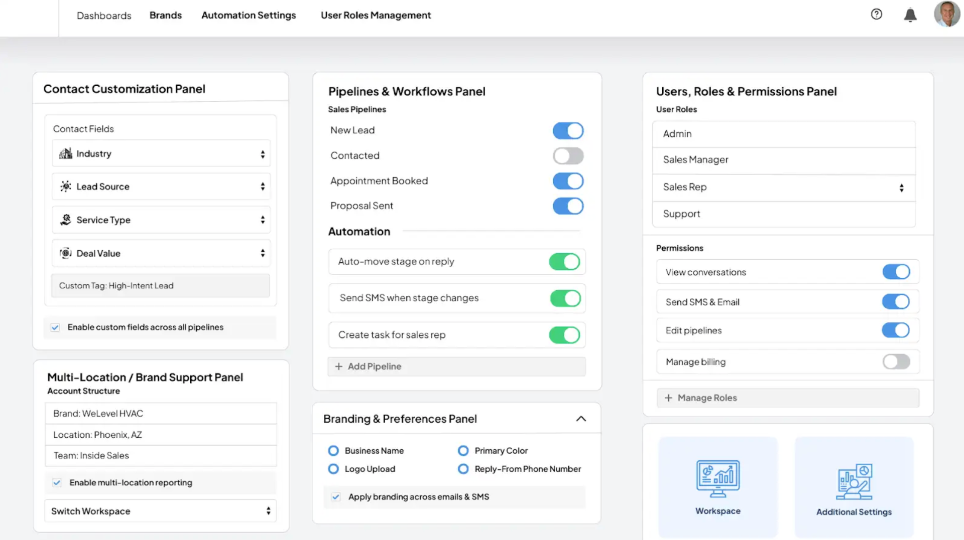Select the Business Name radio option
This screenshot has width=964, height=540.
333,451
